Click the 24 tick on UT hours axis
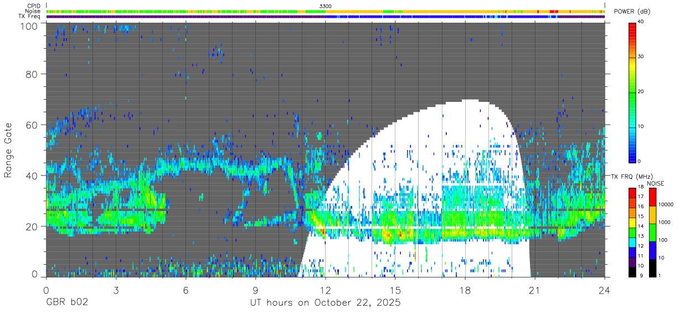 coord(604,290)
